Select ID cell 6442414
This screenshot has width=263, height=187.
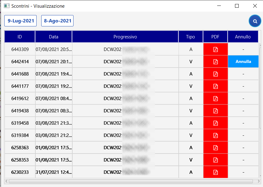(20, 62)
